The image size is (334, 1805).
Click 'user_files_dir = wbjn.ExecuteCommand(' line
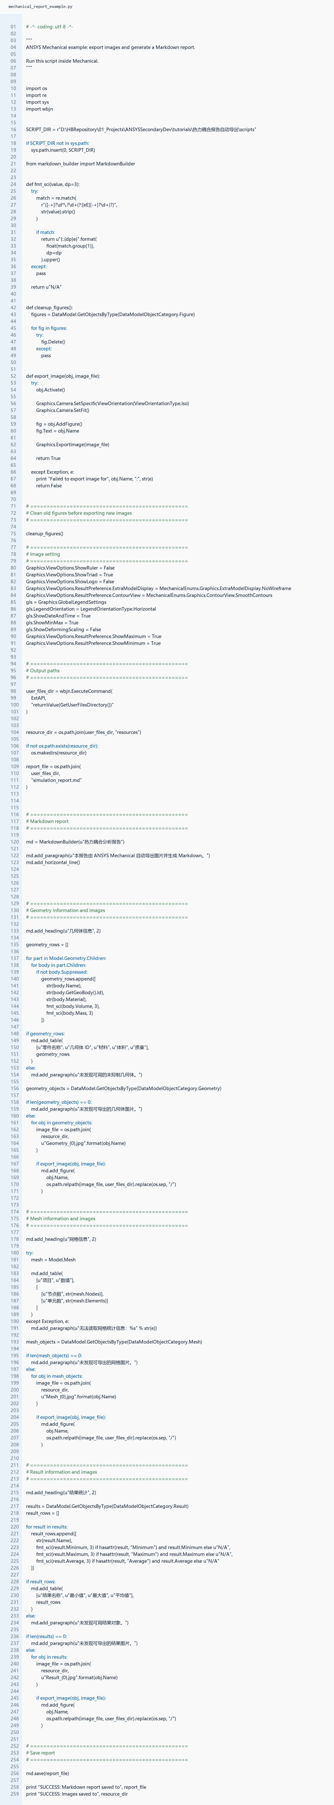coord(69,691)
